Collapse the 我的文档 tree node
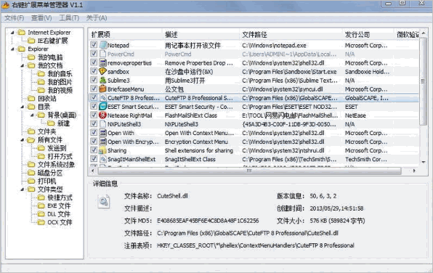 [x=23, y=65]
